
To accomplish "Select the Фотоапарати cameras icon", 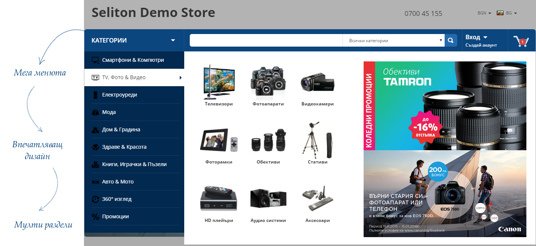I will click(x=268, y=80).
